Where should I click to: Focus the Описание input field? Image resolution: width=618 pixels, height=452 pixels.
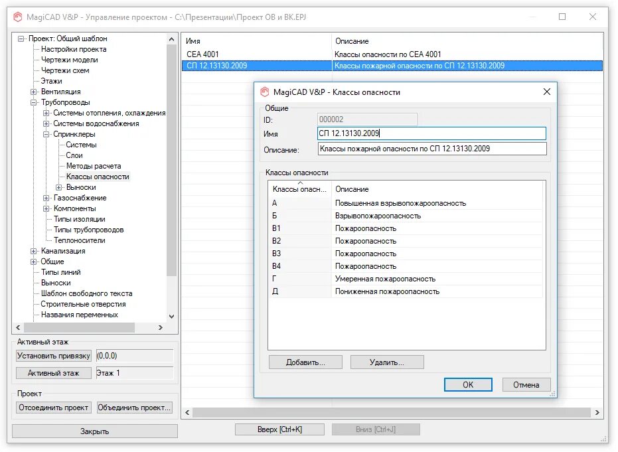tap(432, 149)
